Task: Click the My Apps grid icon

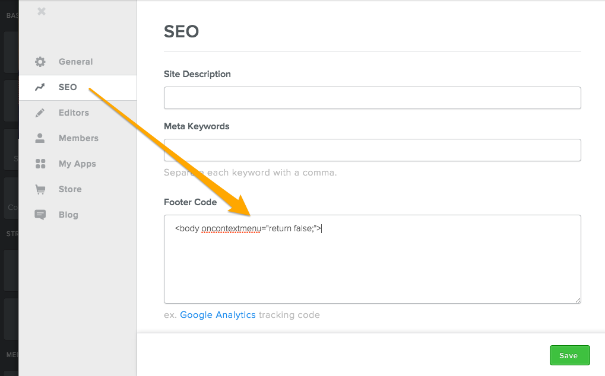Action: coord(40,164)
